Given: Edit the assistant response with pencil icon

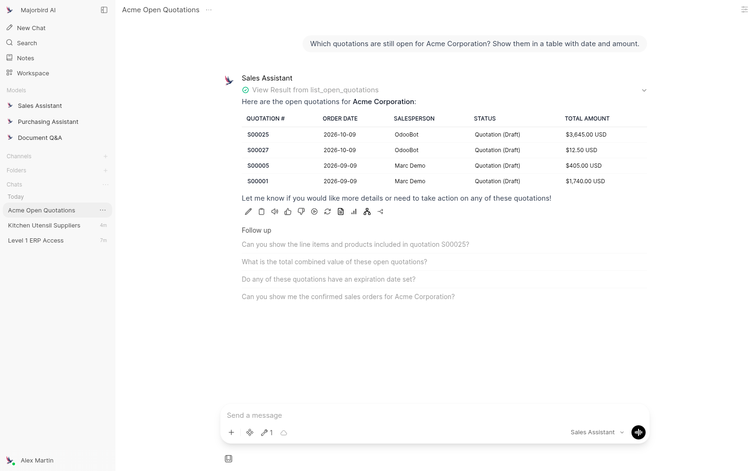Looking at the screenshot, I should (x=248, y=212).
